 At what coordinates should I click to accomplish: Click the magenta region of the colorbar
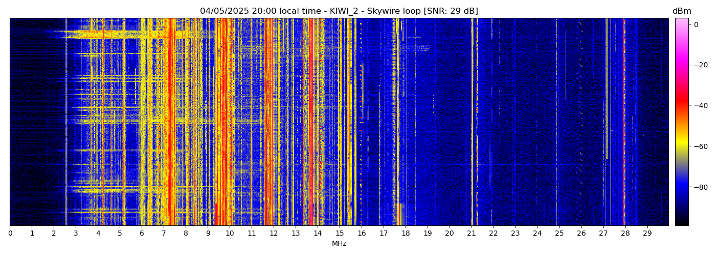tap(681, 61)
